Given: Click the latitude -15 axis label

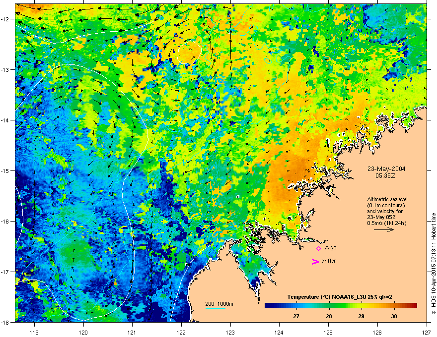Looking at the screenshot, I should click(5, 170).
